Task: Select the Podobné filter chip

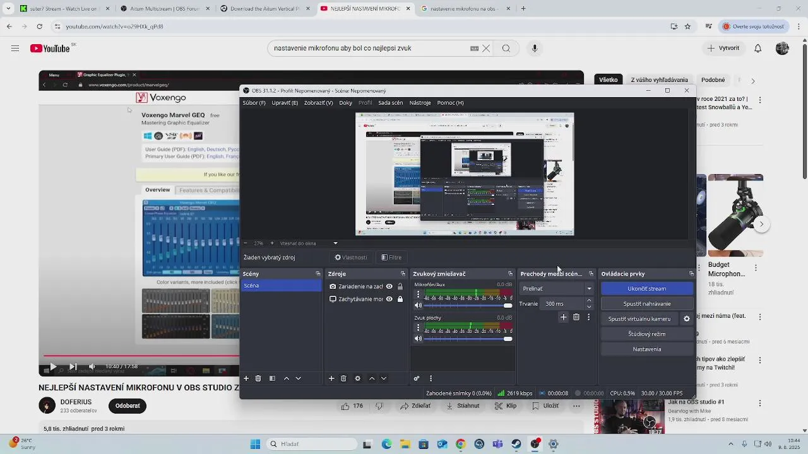Action: pos(713,80)
